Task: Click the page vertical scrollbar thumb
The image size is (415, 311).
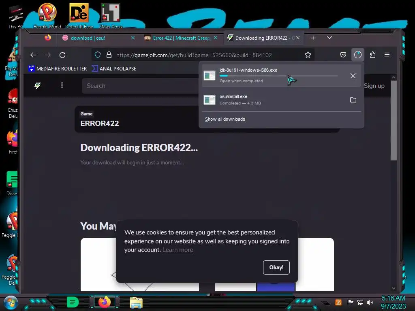Action: pos(394,120)
